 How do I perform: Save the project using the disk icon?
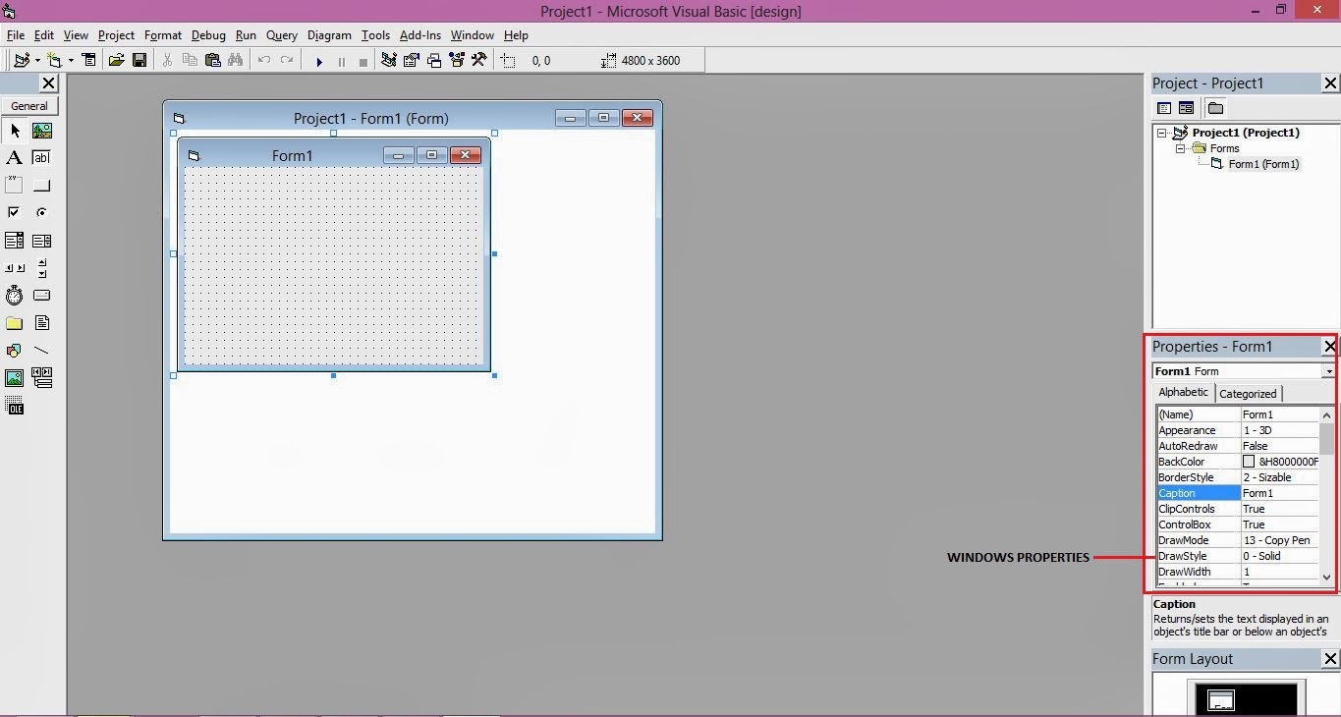140,60
